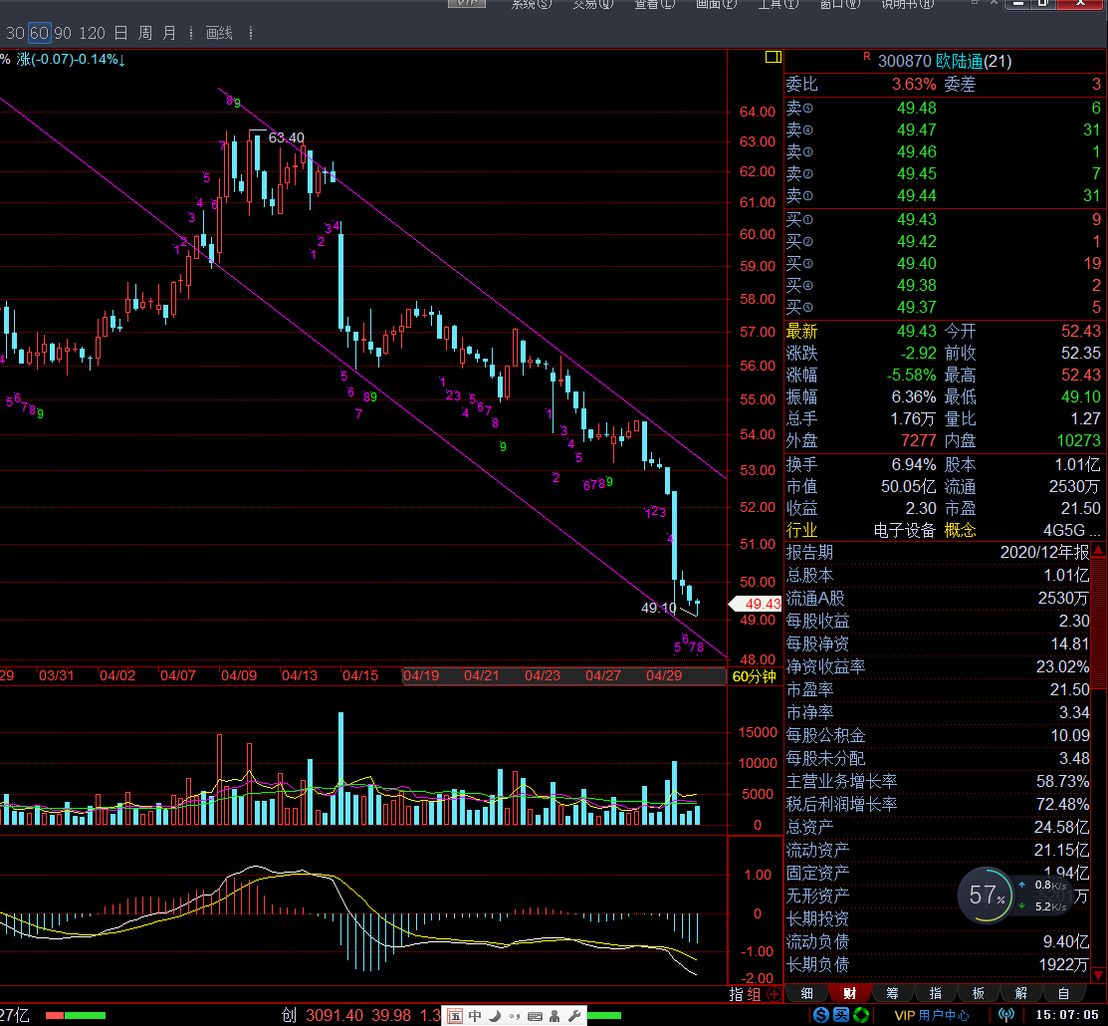Viewport: 1108px width, 1026px height.
Task: Open the 指 tab in right panel
Action: point(935,993)
